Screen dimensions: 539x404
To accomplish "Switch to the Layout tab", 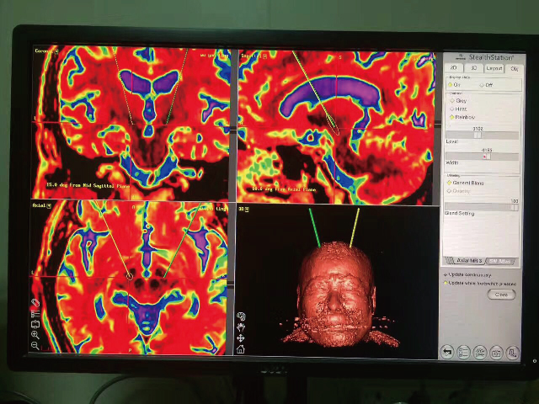I will pos(494,67).
